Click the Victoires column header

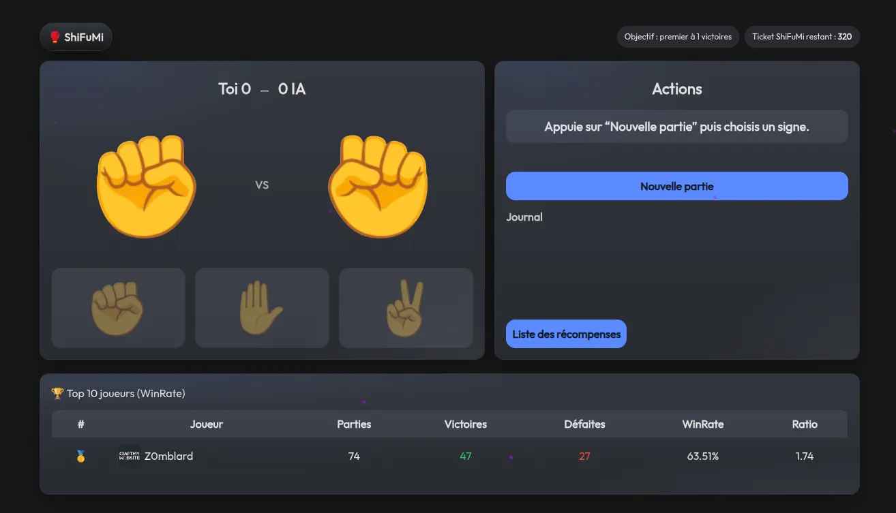465,424
